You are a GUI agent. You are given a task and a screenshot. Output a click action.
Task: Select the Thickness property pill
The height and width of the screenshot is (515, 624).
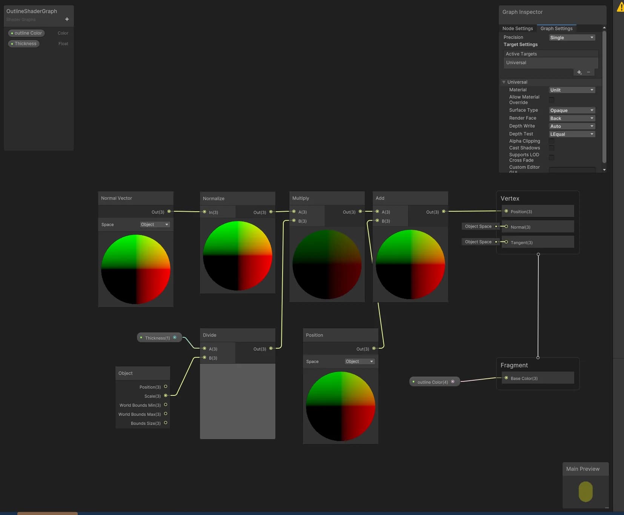[x=24, y=44]
